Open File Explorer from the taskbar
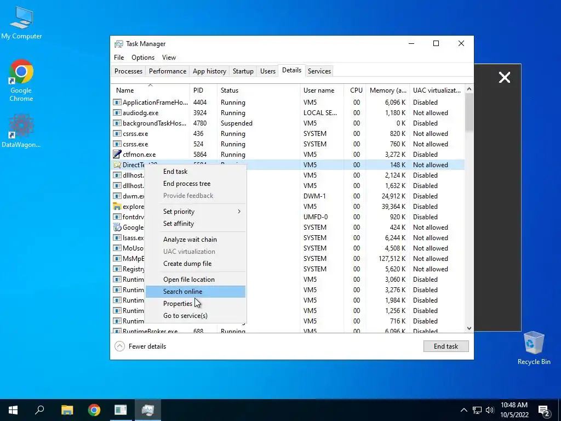The height and width of the screenshot is (421, 561). tap(67, 410)
